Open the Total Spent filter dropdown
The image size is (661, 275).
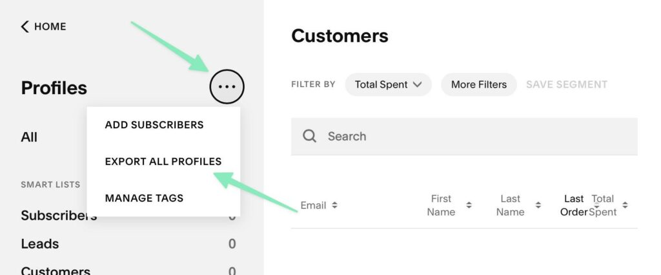[x=388, y=84]
